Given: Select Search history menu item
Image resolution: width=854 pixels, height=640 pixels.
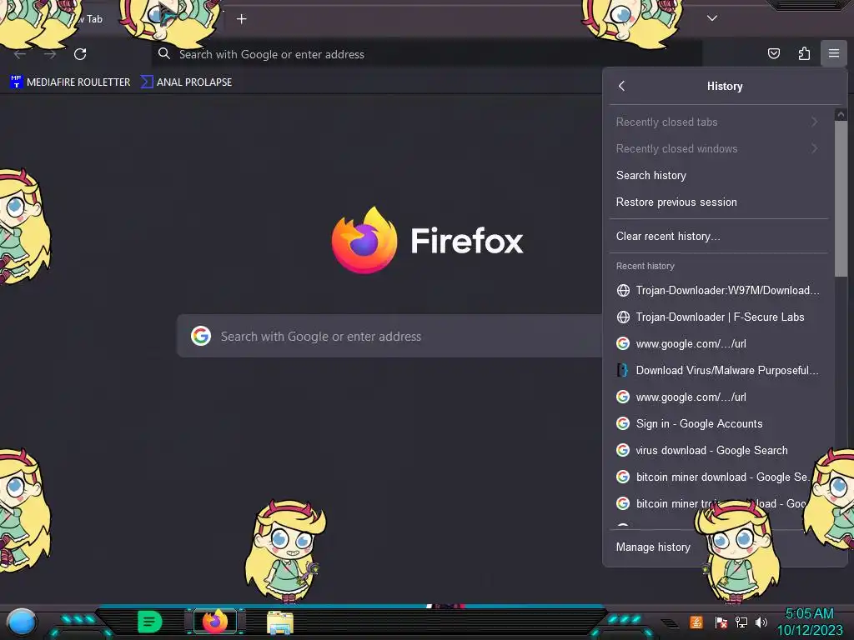Looking at the screenshot, I should pos(718,175).
